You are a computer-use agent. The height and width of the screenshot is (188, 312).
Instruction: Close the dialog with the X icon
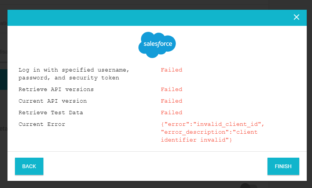pos(297,17)
